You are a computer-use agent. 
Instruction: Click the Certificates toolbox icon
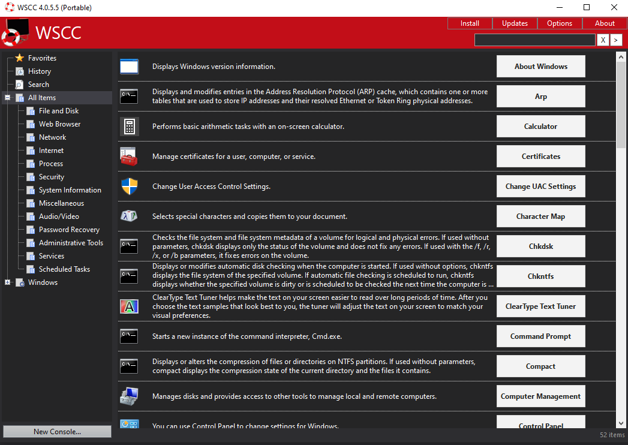(129, 156)
